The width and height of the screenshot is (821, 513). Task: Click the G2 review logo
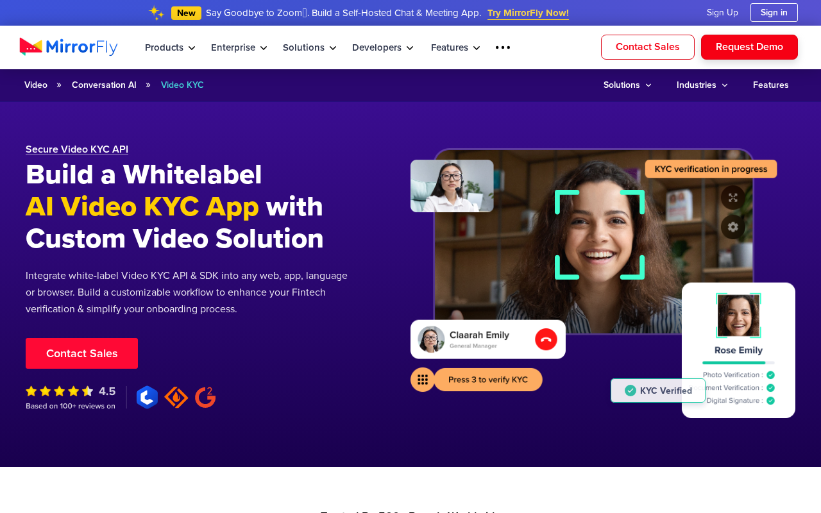point(205,397)
